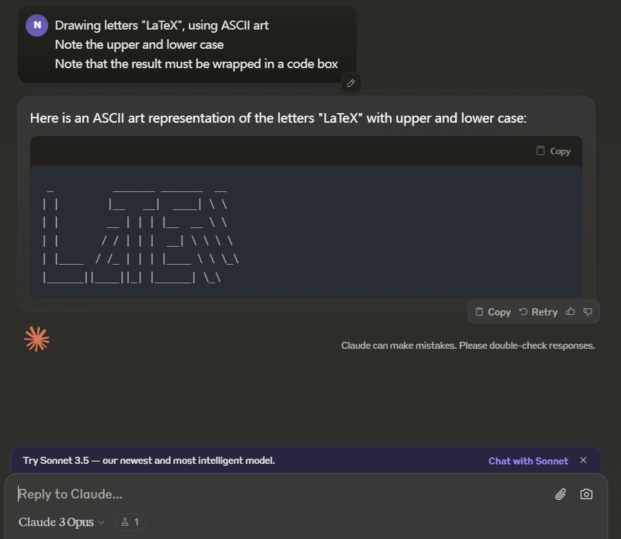Copy the entire response message
Screen dimensions: 621x539
click(x=493, y=312)
